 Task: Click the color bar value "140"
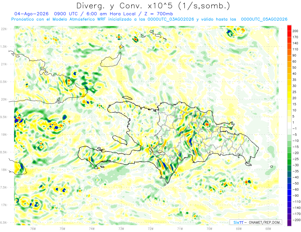295,43
